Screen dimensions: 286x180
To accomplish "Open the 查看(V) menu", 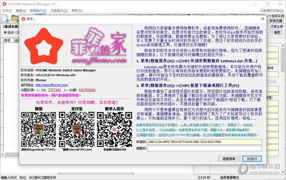I will [x=21, y=11].
